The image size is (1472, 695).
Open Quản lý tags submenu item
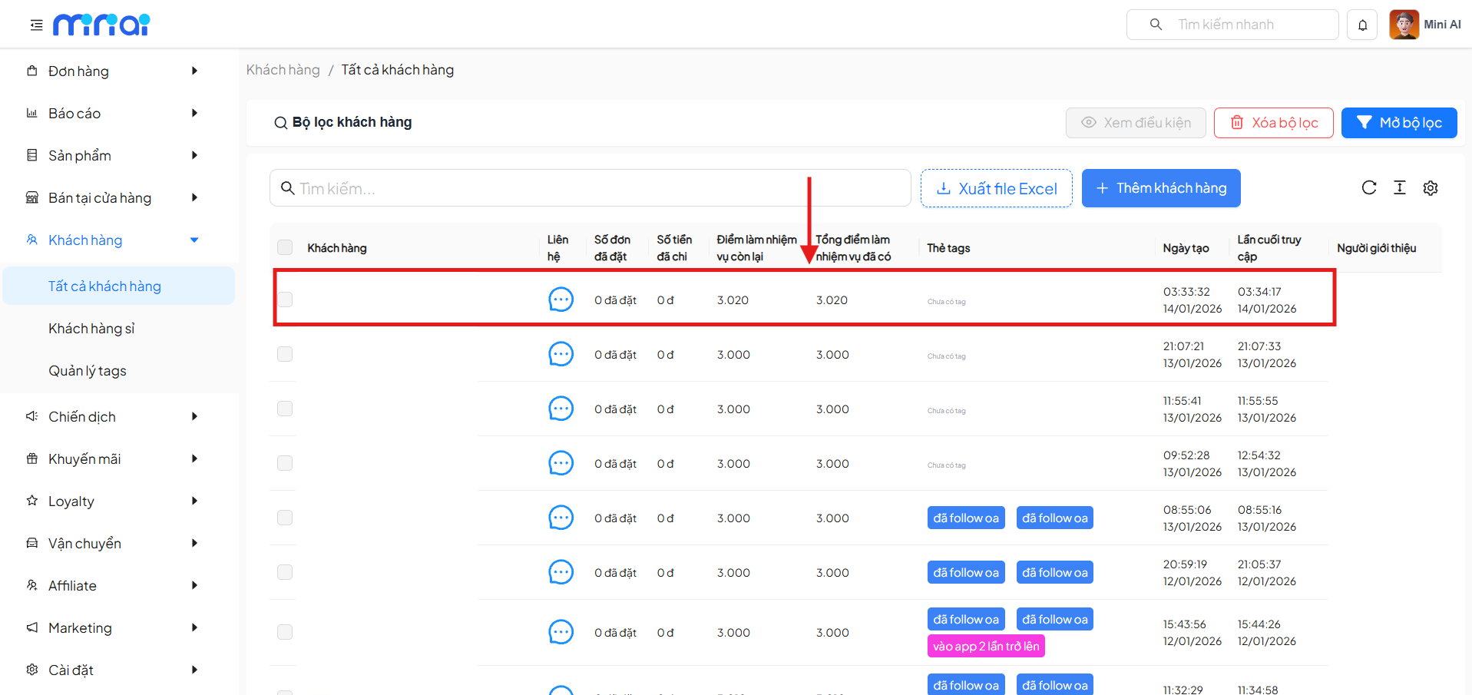[x=88, y=371]
